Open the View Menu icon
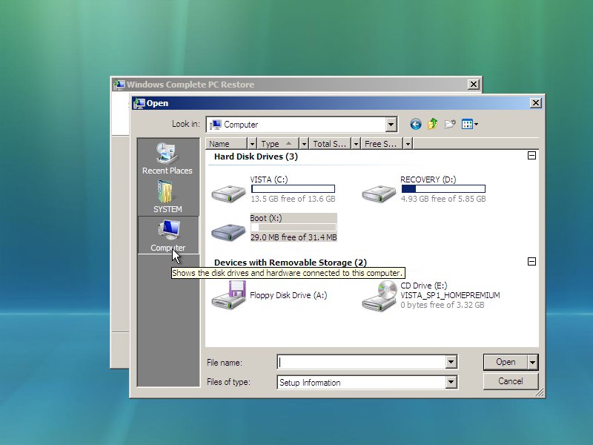Image resolution: width=593 pixels, height=445 pixels. point(469,125)
